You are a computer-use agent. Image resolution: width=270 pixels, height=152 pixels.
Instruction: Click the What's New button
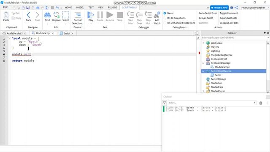219,8
